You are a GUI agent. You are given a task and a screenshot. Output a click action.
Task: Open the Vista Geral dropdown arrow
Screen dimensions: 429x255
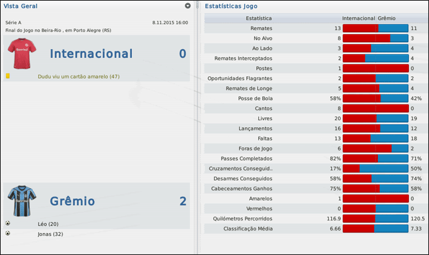pos(187,6)
